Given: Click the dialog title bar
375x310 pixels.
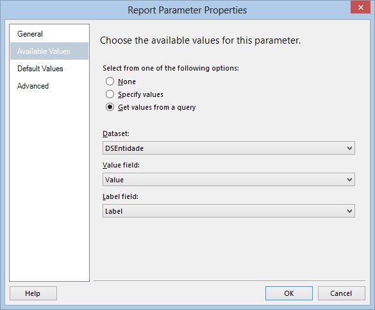Looking at the screenshot, I should (x=187, y=10).
